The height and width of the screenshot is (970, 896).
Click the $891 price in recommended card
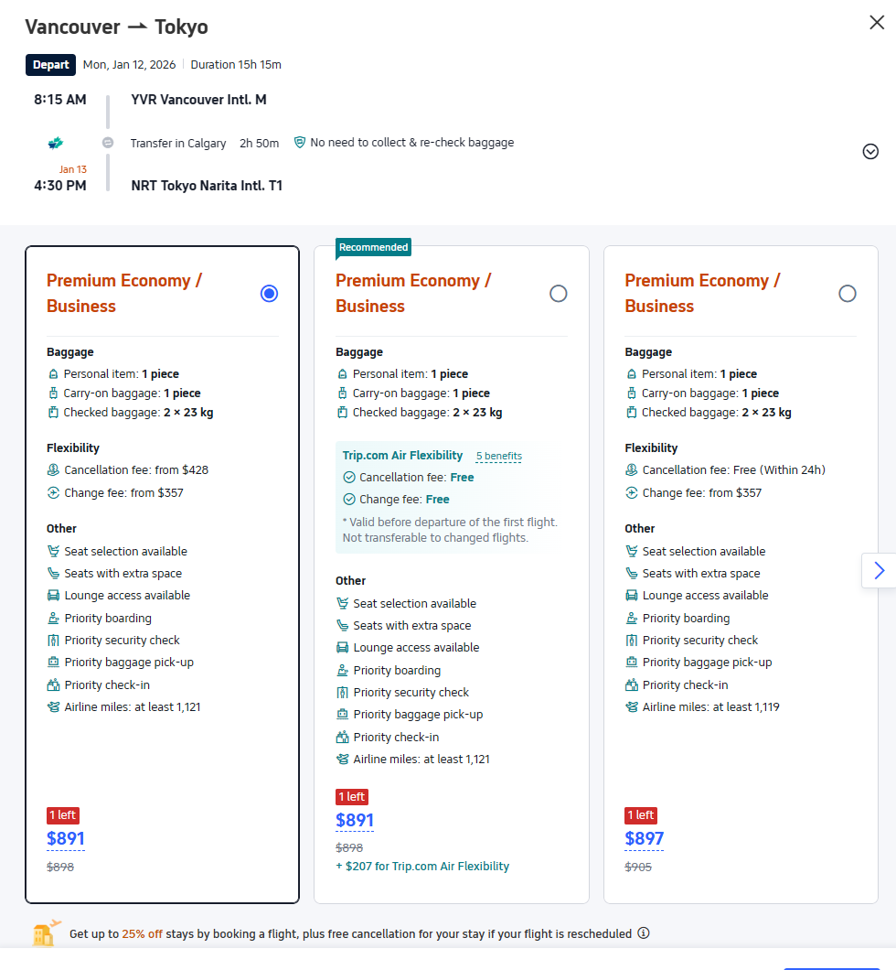355,821
